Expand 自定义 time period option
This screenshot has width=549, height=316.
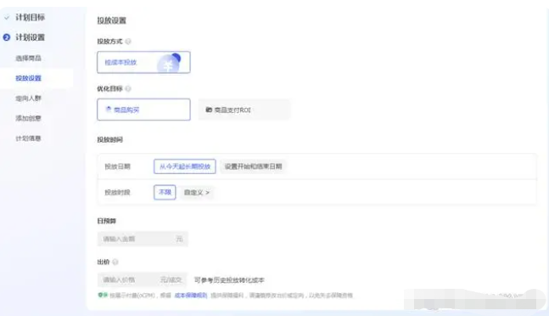click(196, 192)
